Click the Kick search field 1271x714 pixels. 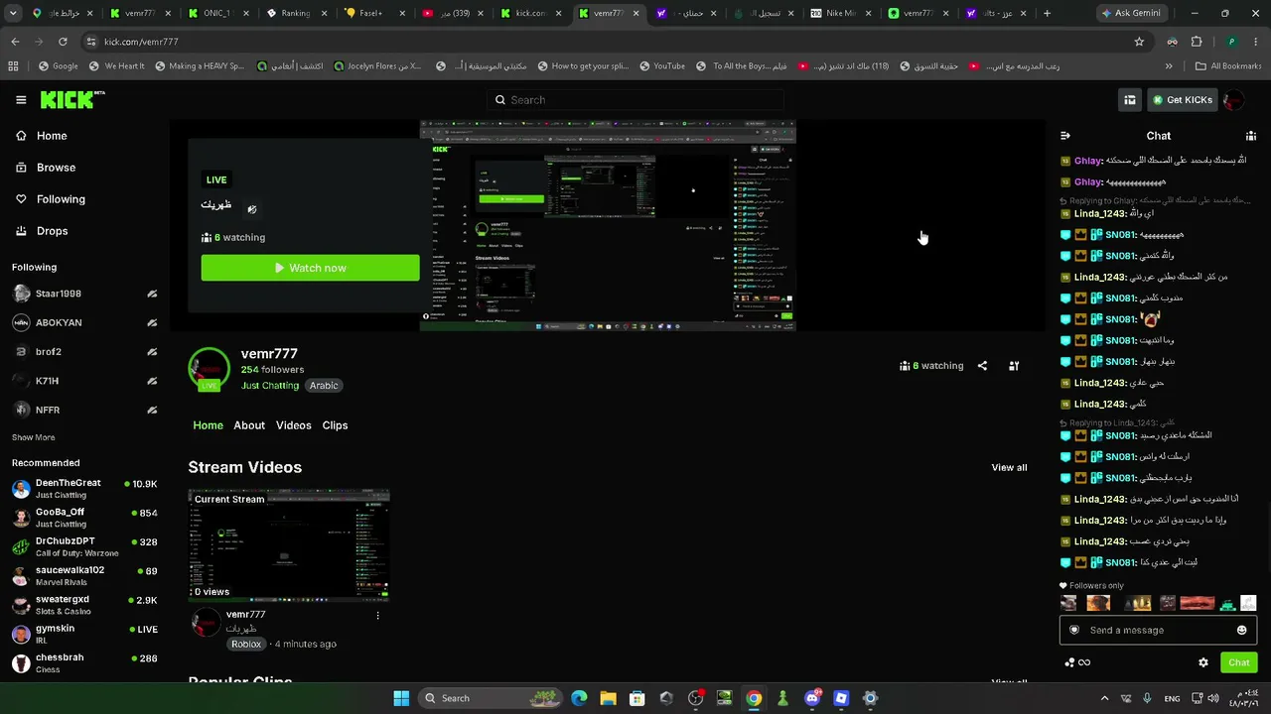pos(635,100)
